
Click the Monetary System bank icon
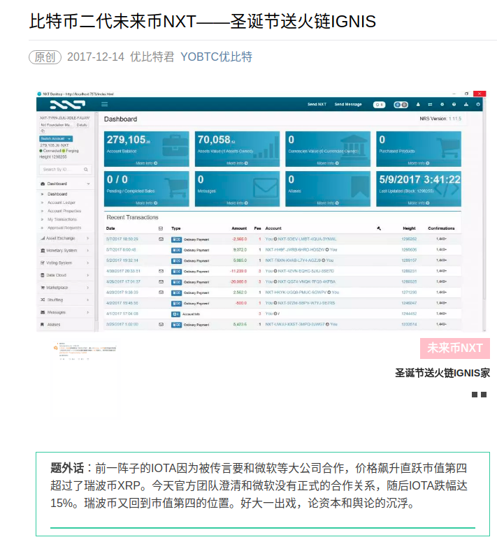point(43,251)
